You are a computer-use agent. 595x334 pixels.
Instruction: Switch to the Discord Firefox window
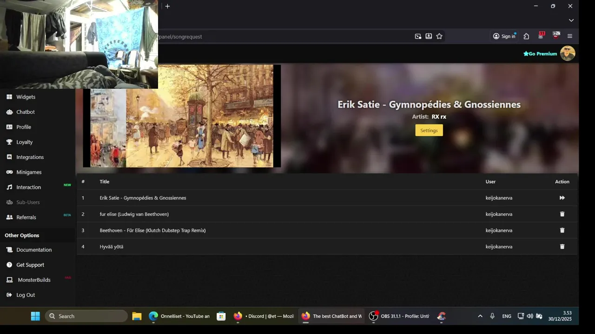pos(264,316)
